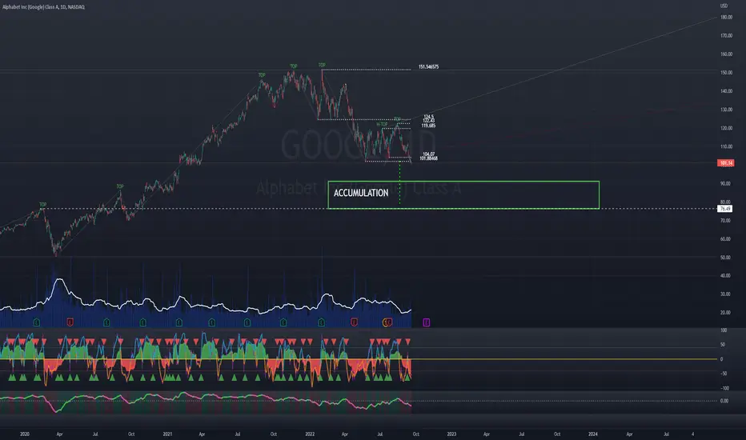This screenshot has width=746, height=440.
Task: Open the green earnings marker near July 2021
Action: click(x=247, y=322)
